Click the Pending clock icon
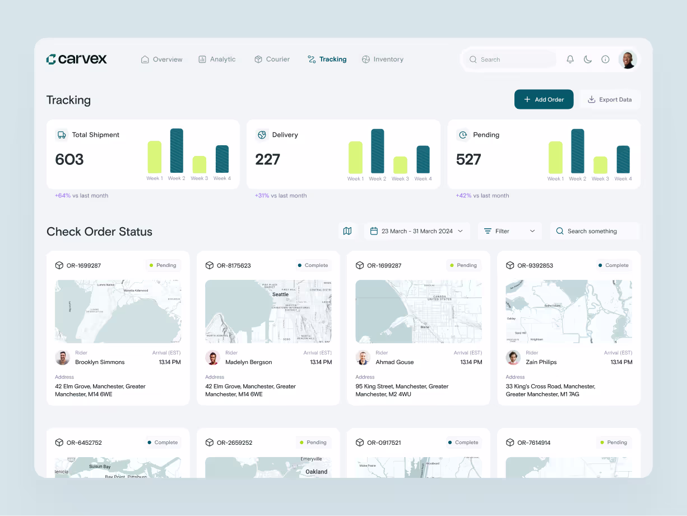 click(463, 135)
